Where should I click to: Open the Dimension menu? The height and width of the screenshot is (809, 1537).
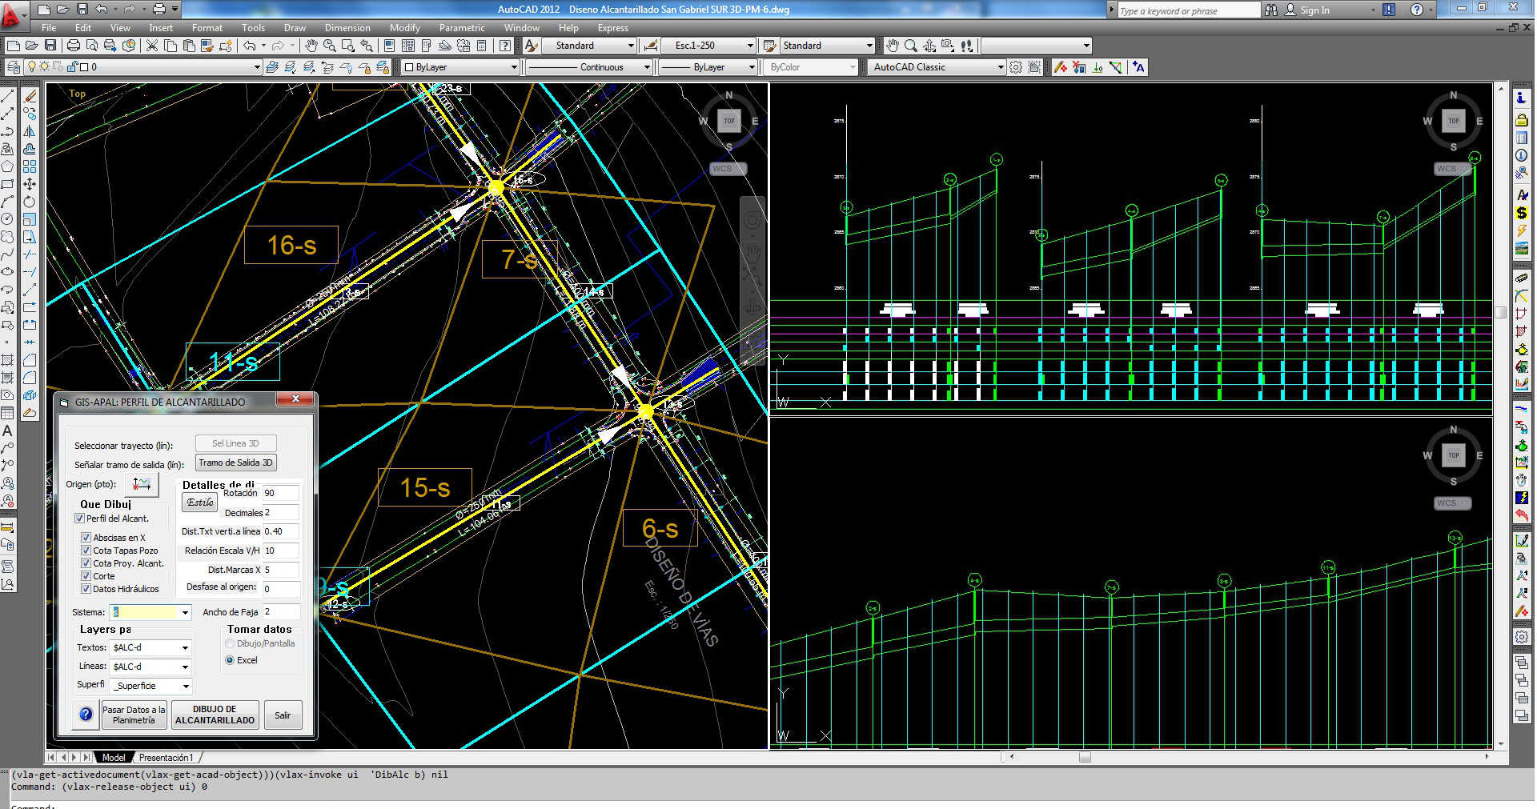coord(347,27)
